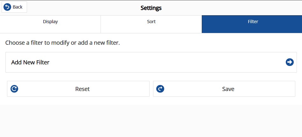This screenshot has height=137, width=302.
Task: Open the Add New Filter row
Action: click(x=151, y=62)
